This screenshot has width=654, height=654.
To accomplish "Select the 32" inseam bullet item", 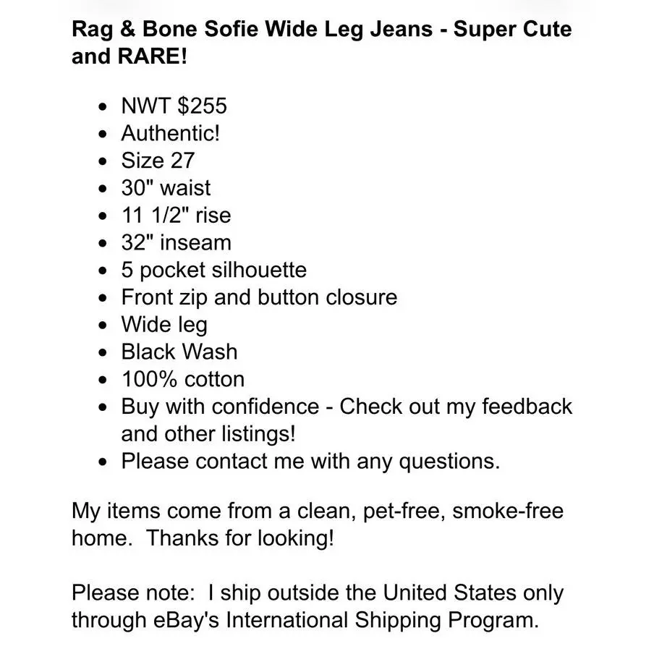I will 176,242.
